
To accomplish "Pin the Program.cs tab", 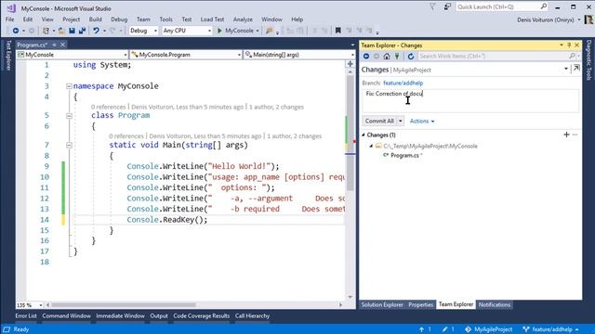I will (x=54, y=45).
